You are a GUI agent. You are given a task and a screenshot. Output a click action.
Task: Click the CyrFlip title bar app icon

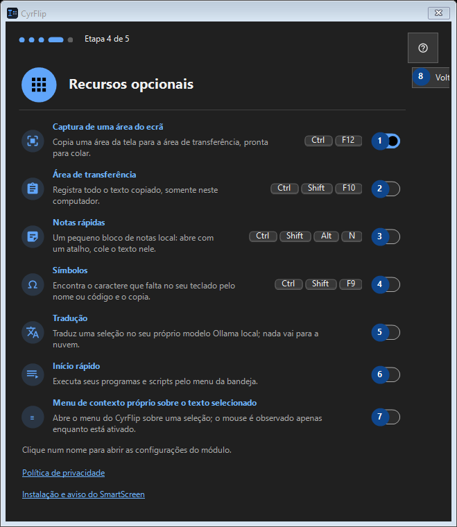point(12,13)
